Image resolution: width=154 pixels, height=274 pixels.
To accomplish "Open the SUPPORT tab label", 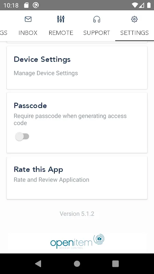I will point(97,33).
